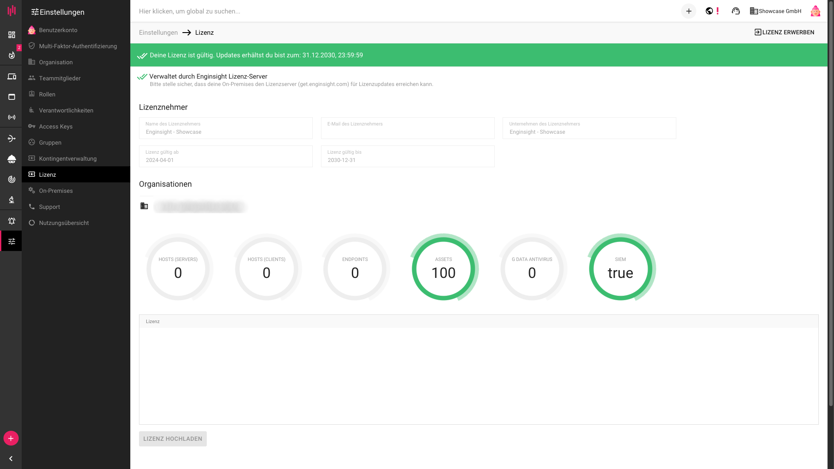Open the support headset icon in top bar
The height and width of the screenshot is (469, 834).
735,11
